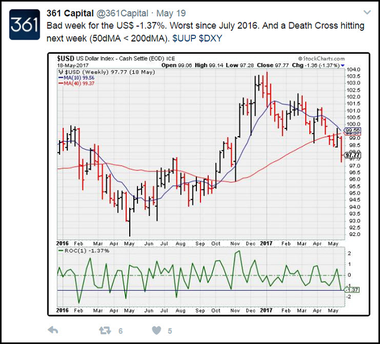Open the 361 Capital display name

point(70,13)
